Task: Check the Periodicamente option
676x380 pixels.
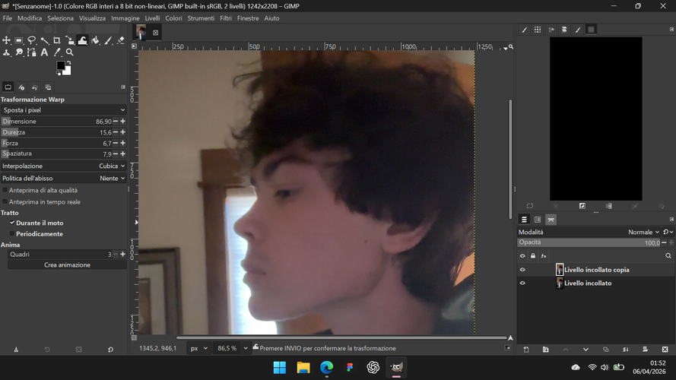Action: pos(12,233)
